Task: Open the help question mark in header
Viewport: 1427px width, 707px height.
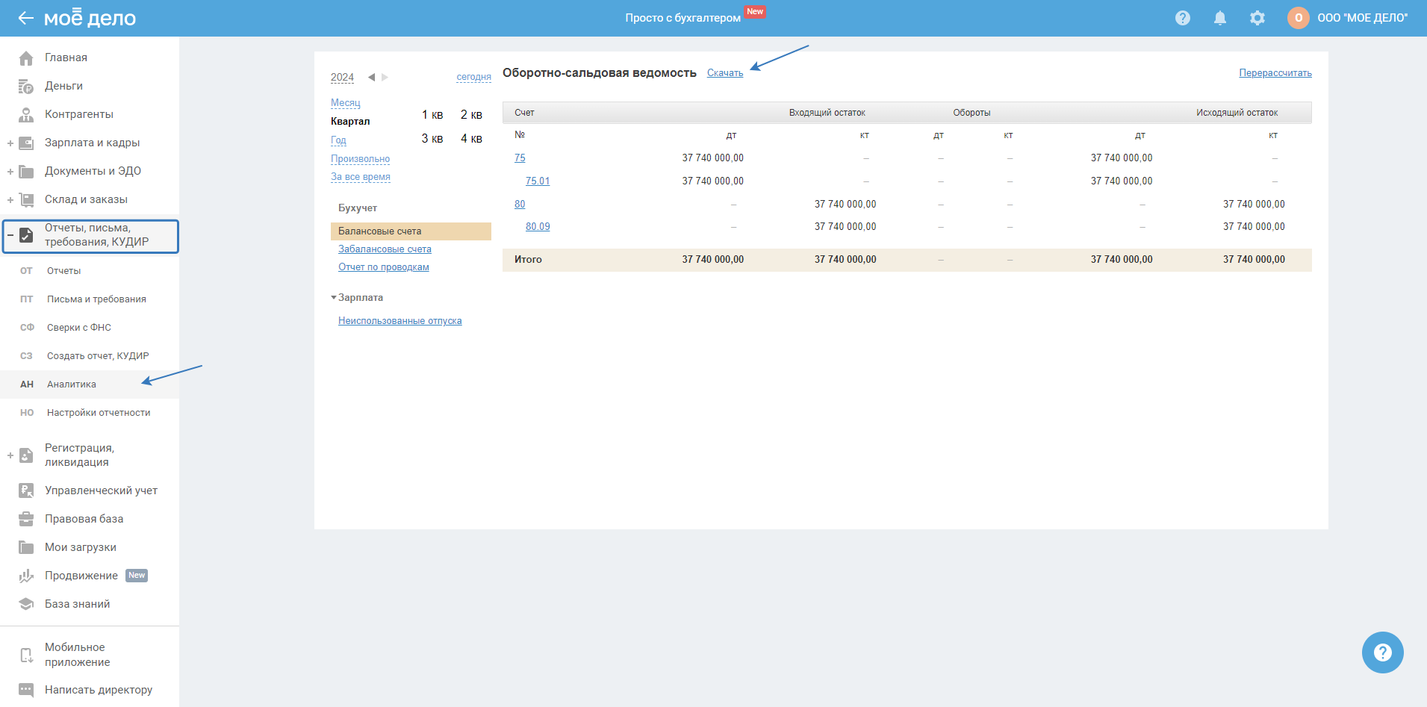Action: (x=1182, y=18)
